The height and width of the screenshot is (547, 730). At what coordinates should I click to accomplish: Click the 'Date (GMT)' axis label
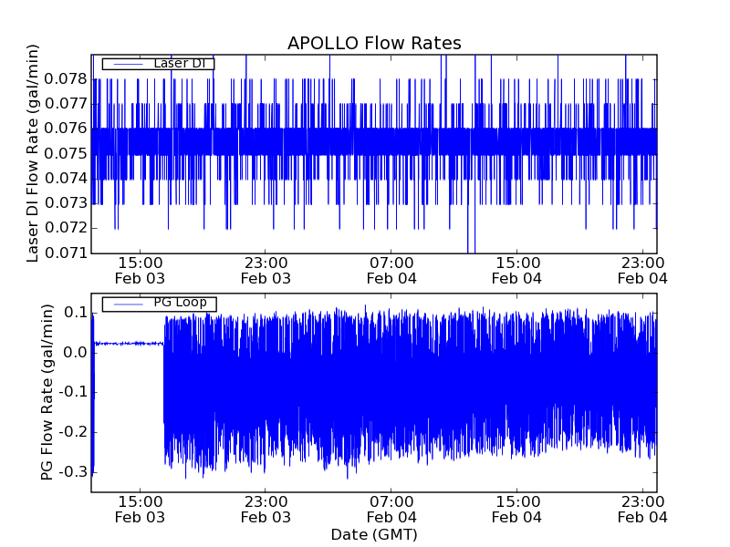click(374, 535)
